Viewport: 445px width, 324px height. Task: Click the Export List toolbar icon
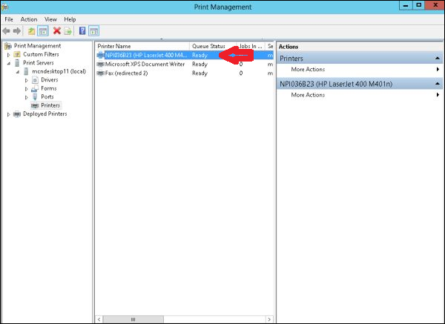point(67,31)
